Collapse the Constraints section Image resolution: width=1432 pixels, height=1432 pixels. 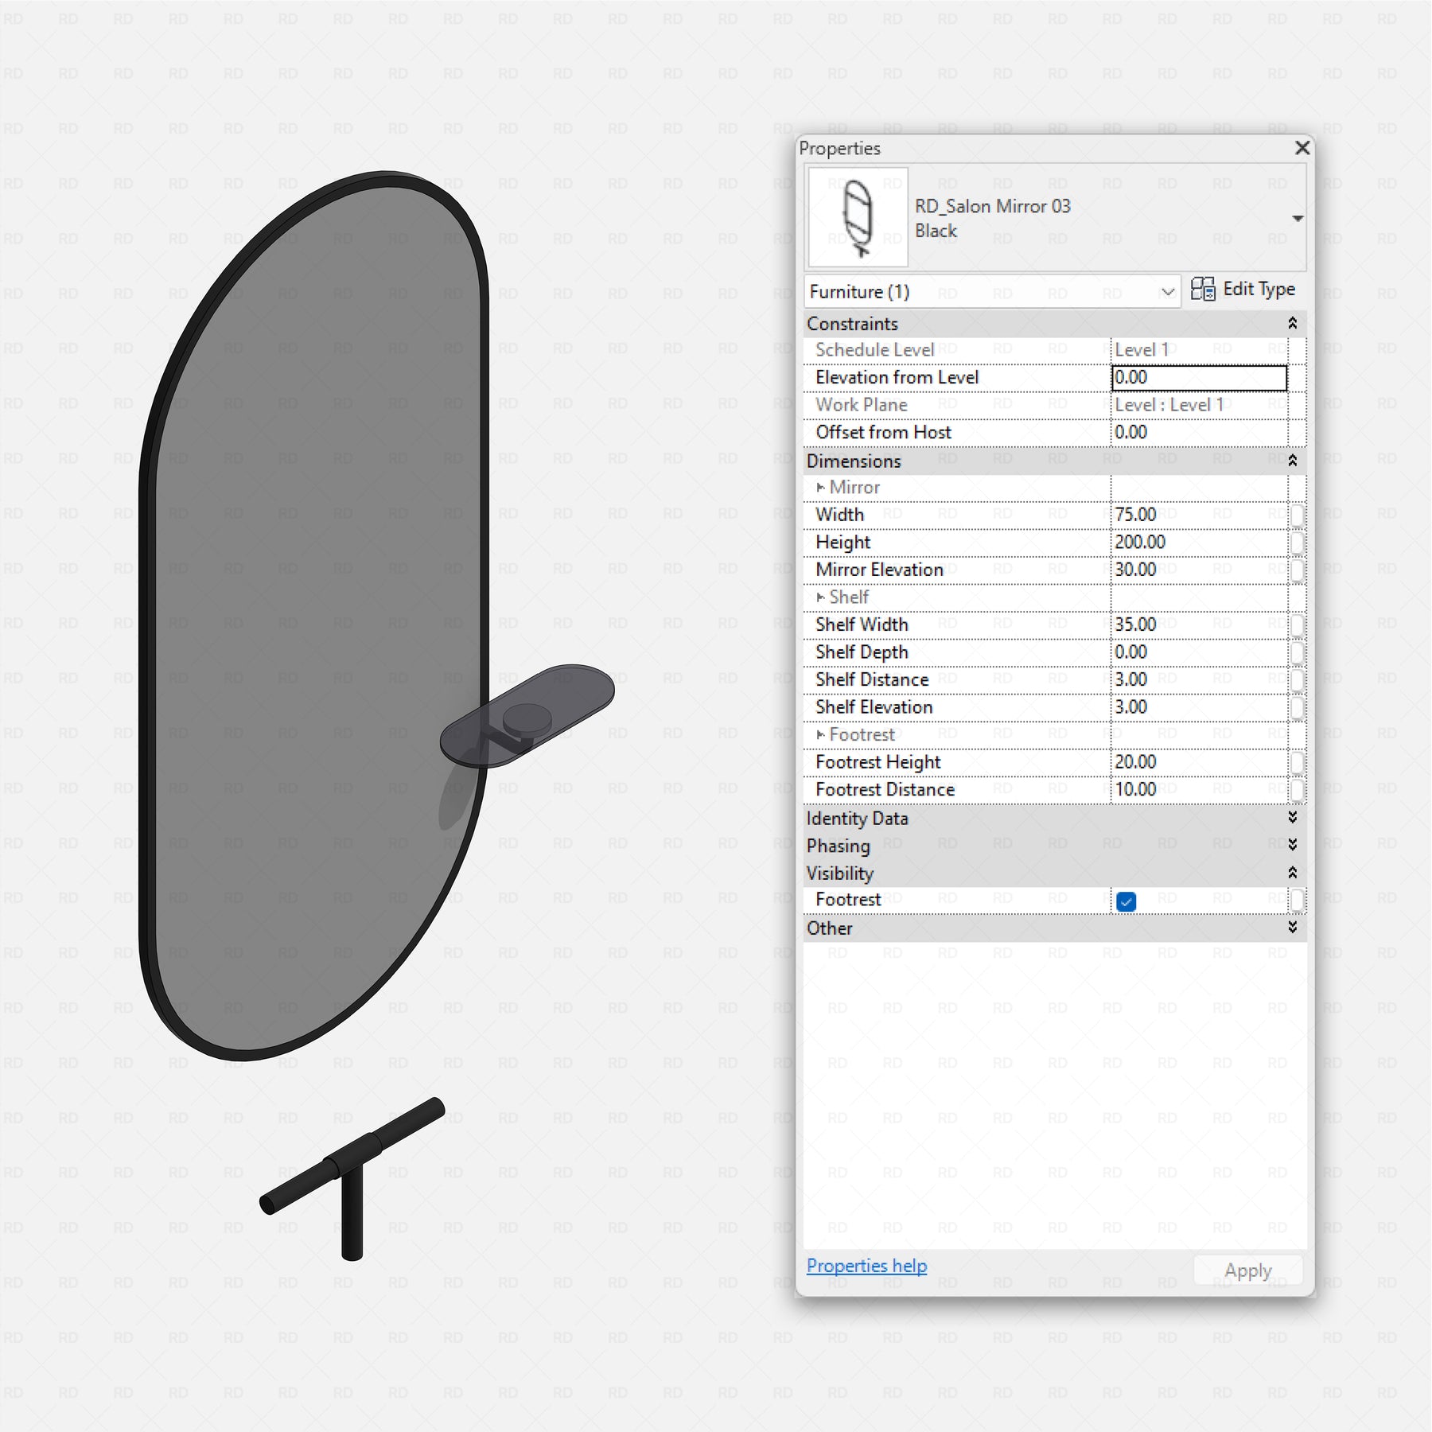(1292, 323)
